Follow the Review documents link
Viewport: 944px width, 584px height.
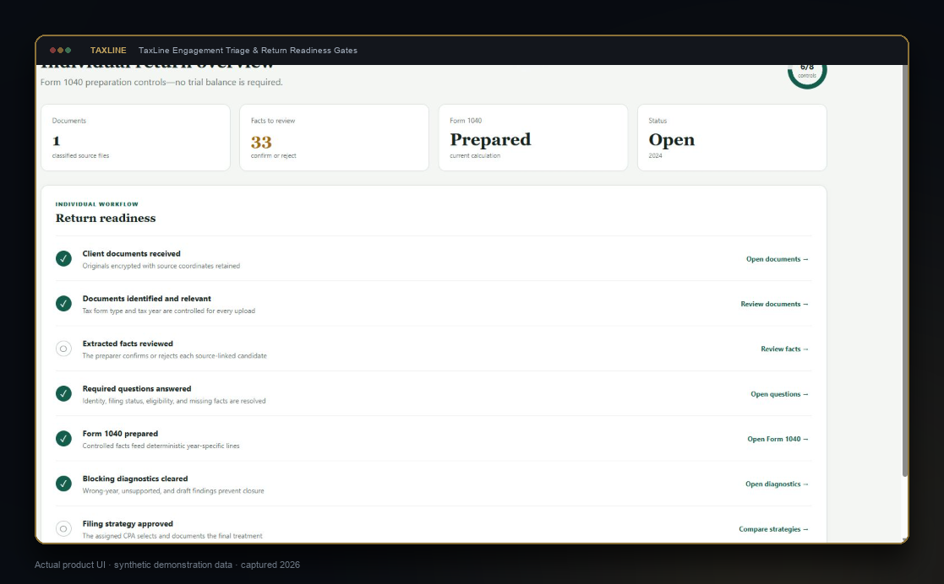tap(774, 305)
